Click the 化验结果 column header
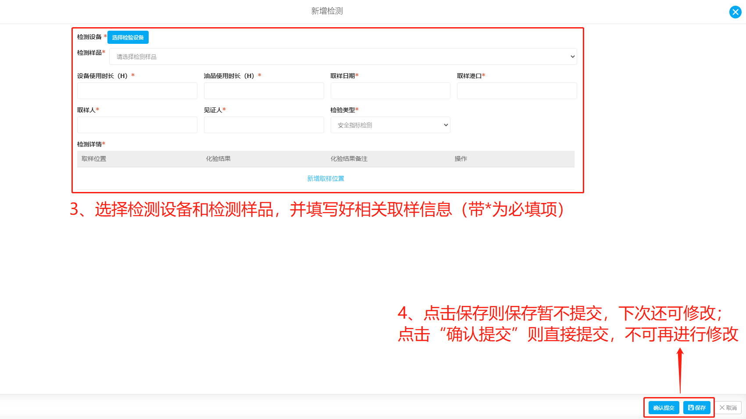The image size is (746, 419). pos(218,159)
